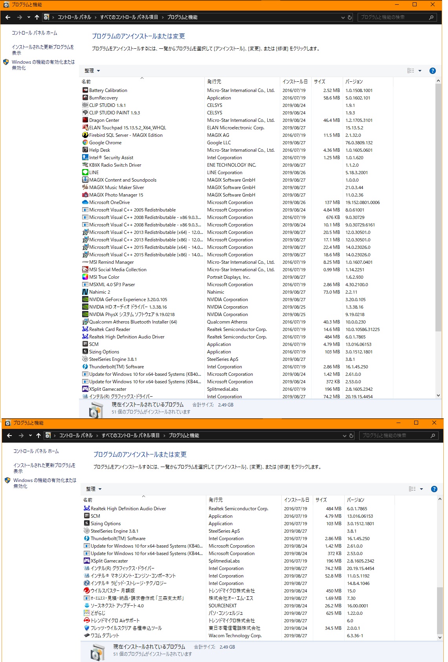Image resolution: width=448 pixels, height=662 pixels.
Task: Select the Microsoft OneDrive cloud icon
Action: click(x=85, y=202)
